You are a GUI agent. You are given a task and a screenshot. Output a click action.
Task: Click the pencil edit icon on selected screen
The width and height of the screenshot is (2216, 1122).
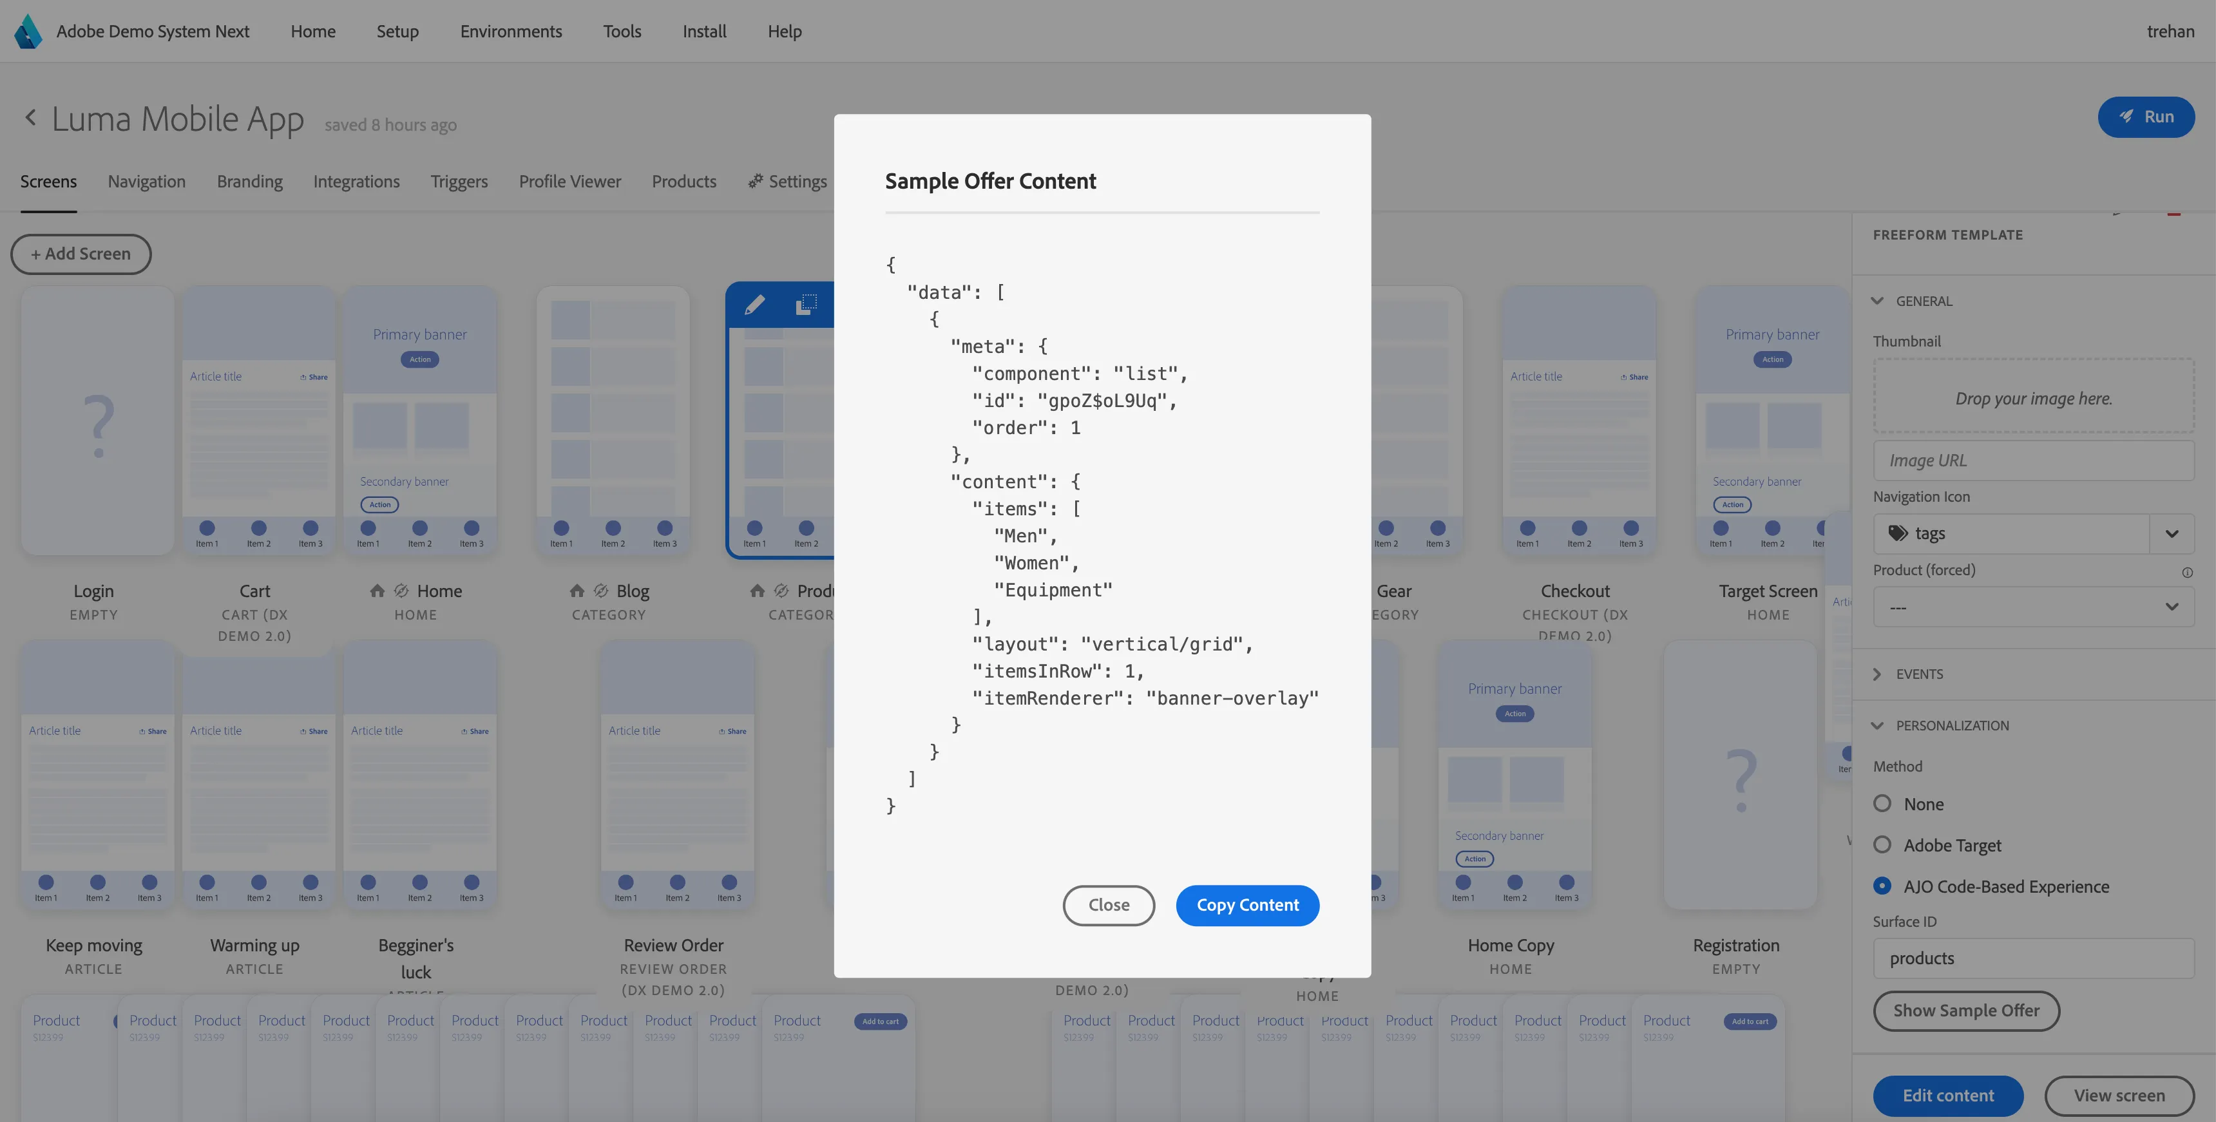(x=754, y=305)
